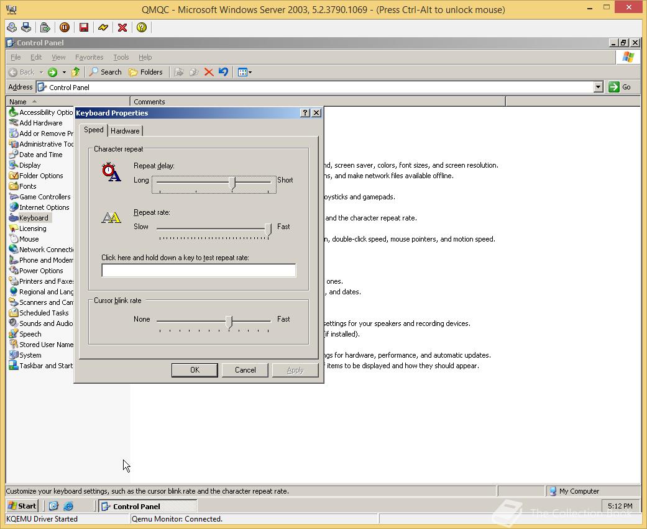647x529 pixels.
Task: Open the Favorites menu
Action: pyautogui.click(x=89, y=57)
